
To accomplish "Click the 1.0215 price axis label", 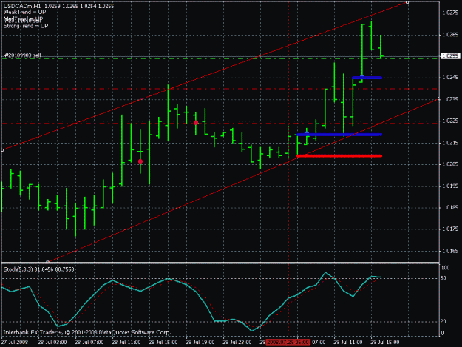I will tap(450, 143).
